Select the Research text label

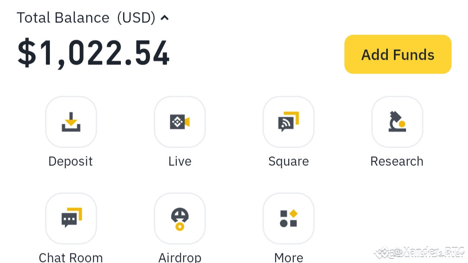pos(397,161)
